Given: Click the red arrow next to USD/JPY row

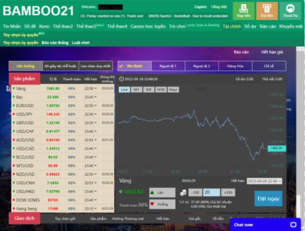Looking at the screenshot, I should click(13, 114).
